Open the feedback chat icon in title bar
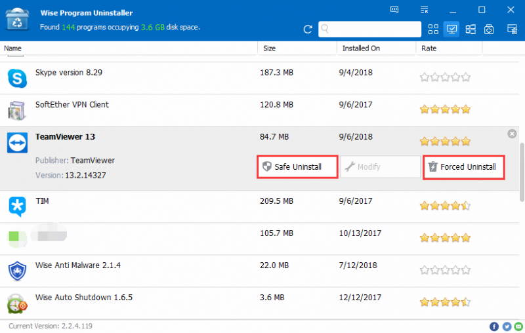This screenshot has width=525, height=333. (x=394, y=10)
